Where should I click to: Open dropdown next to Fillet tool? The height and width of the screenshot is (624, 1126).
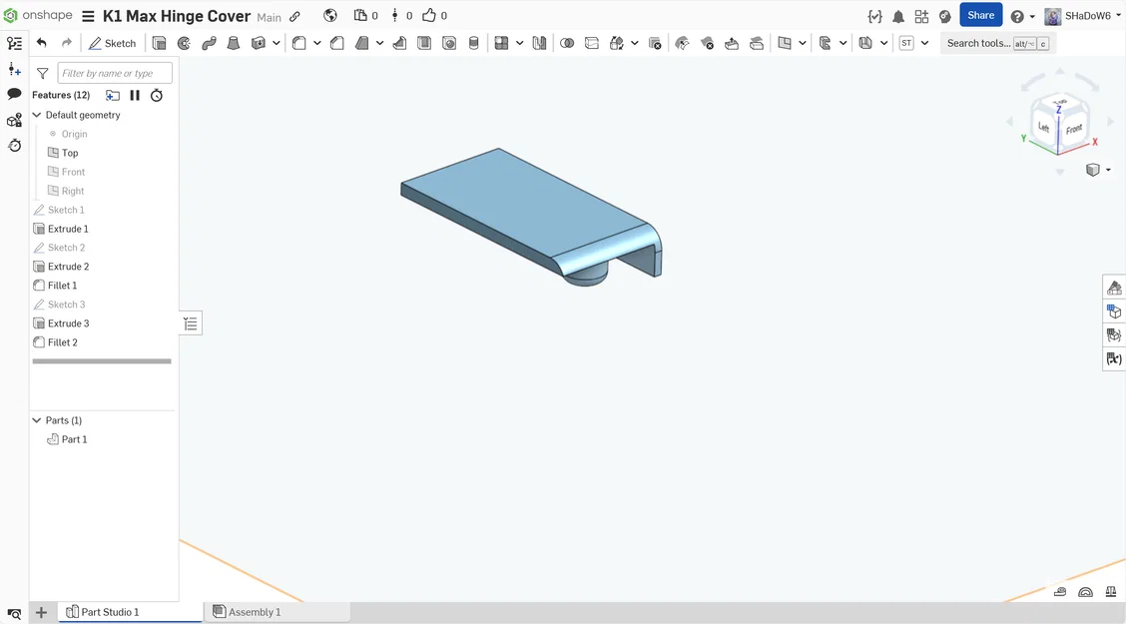coord(316,43)
